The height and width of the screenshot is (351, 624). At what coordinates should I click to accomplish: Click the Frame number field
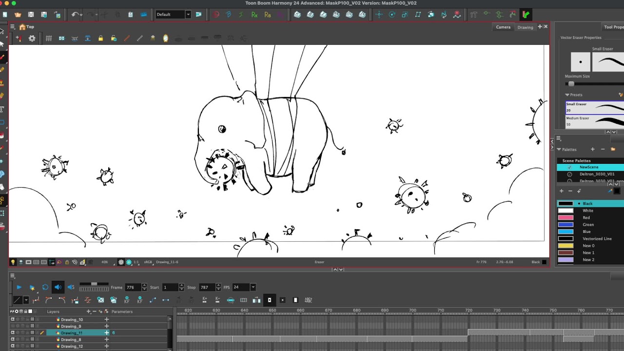133,288
